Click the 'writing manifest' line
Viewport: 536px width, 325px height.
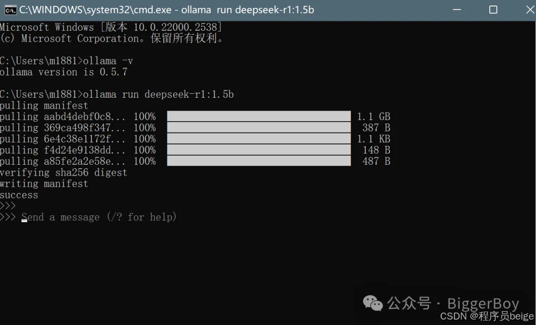(44, 184)
